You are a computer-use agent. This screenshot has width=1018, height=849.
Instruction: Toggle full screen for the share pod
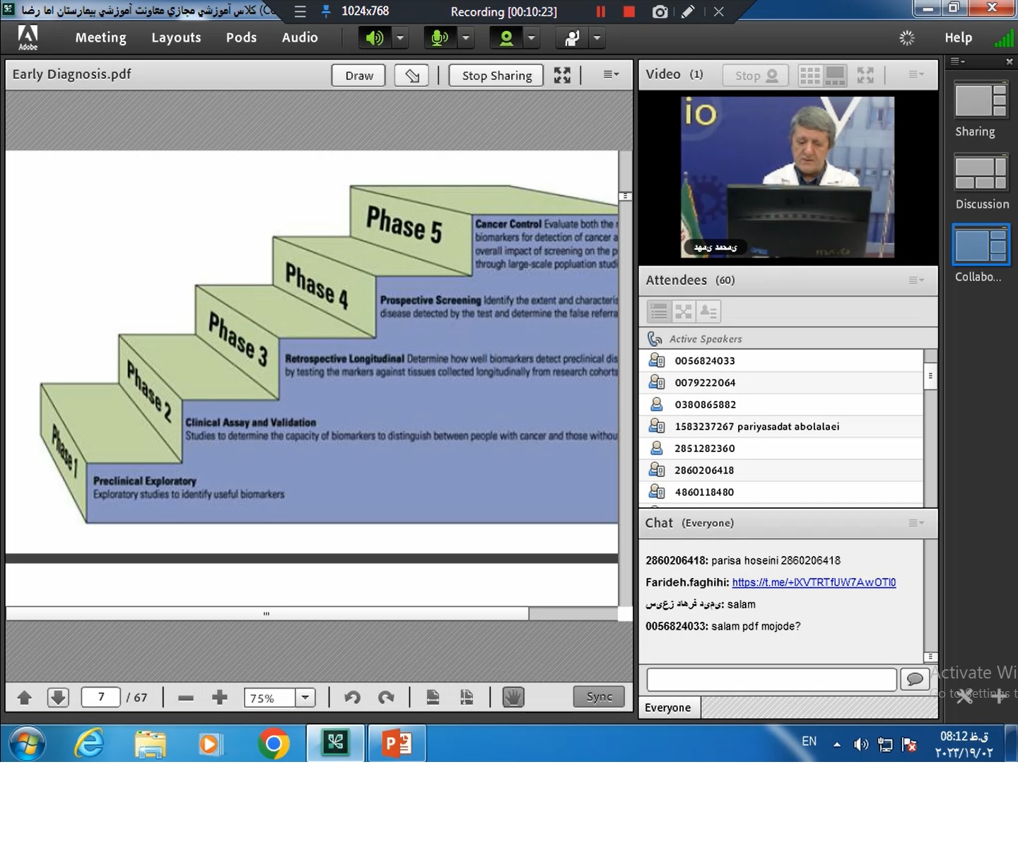coord(562,76)
